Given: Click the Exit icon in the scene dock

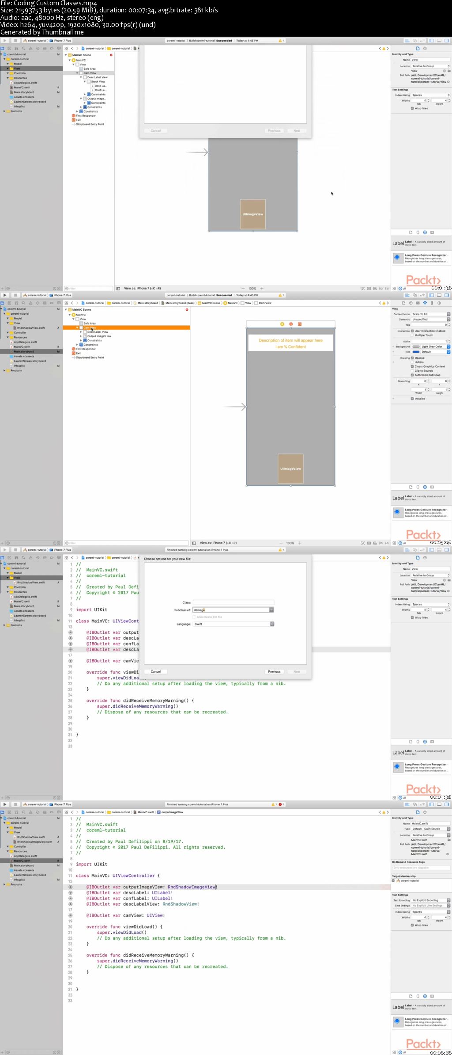Looking at the screenshot, I should click(x=300, y=324).
